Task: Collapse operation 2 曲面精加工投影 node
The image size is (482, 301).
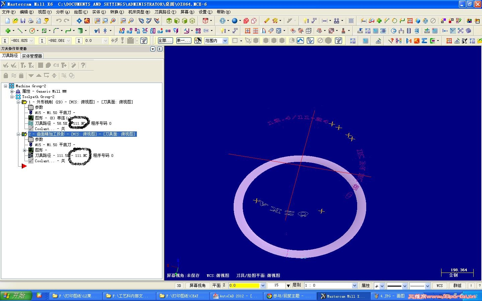Action: 18,134
